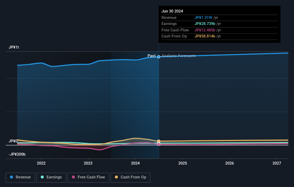The height and width of the screenshot is (187, 294).
Task: Toggle the Cash From Op legend button
Action: point(130,177)
